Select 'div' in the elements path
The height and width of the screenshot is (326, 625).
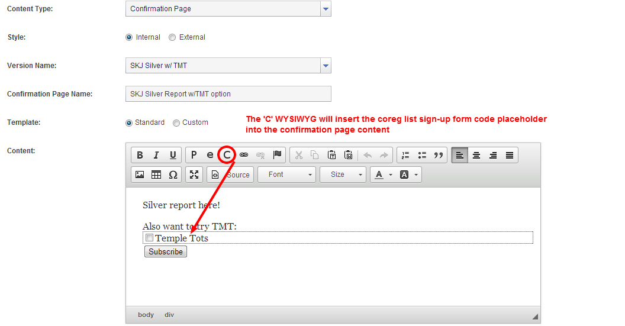[x=169, y=315]
